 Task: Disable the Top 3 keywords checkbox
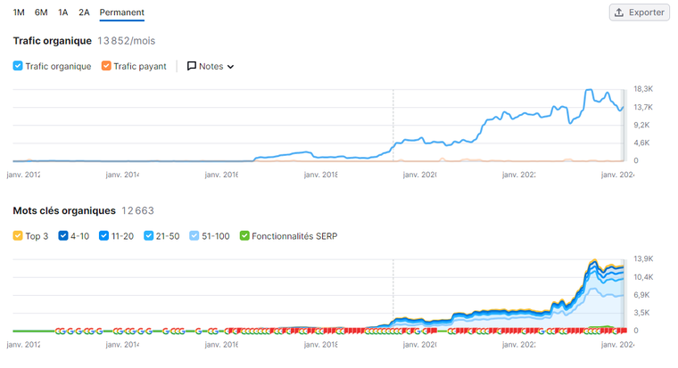pos(18,236)
